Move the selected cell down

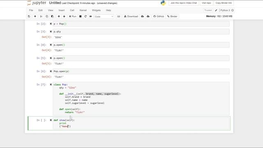[x=64, y=16]
